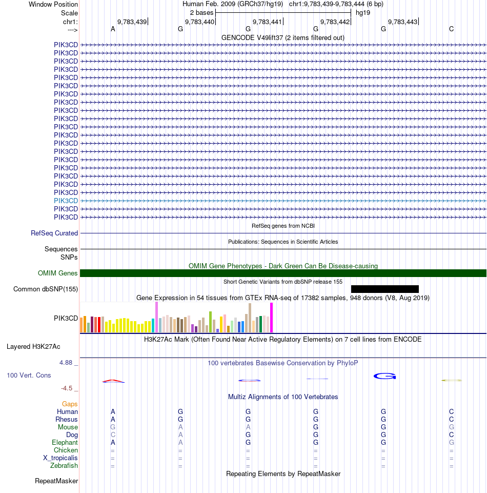Open Repeating Elements by RepeatMasker title

pyautogui.click(x=283, y=474)
